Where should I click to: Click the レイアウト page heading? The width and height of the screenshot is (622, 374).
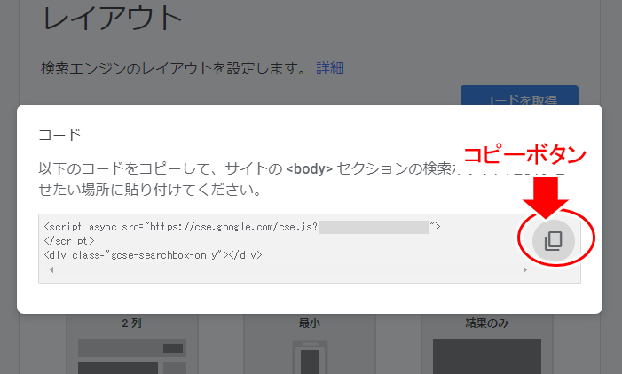(x=112, y=19)
